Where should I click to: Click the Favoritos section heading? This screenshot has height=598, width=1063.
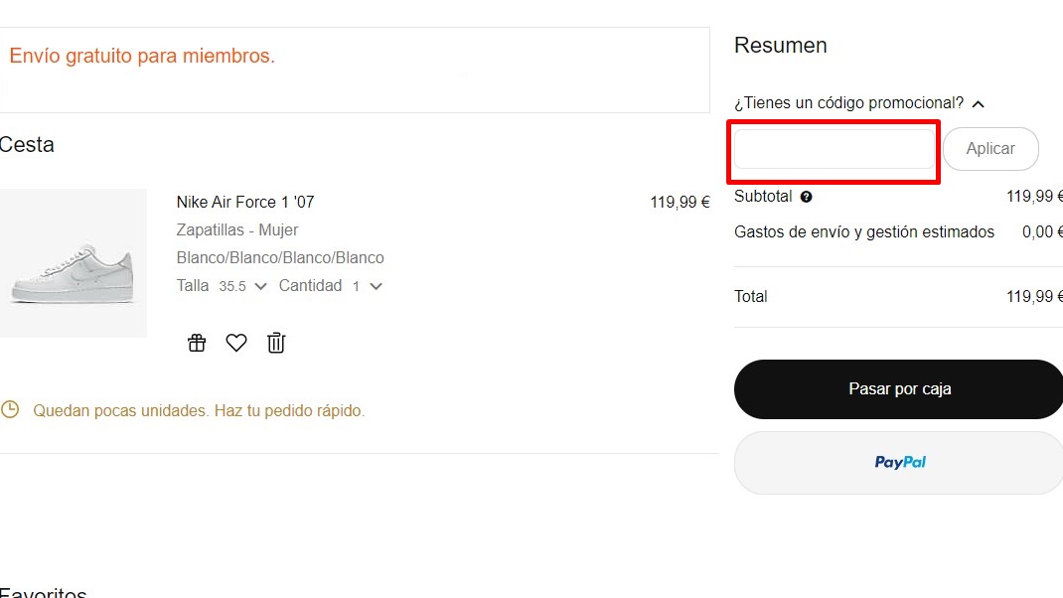[43, 592]
